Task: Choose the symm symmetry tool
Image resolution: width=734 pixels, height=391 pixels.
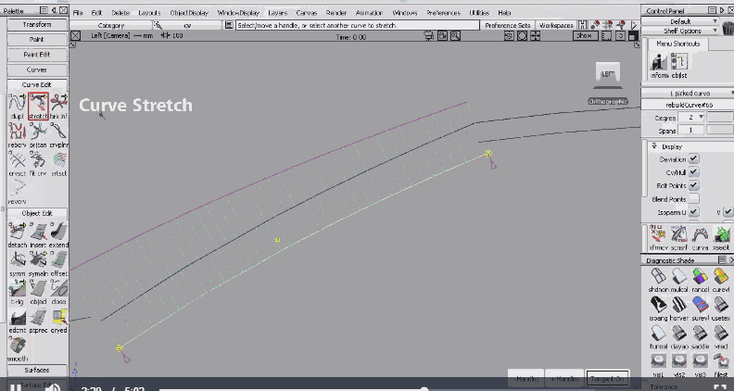Action: [18, 263]
